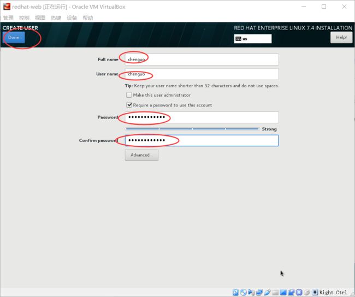Maximize the VirtualBox window
This screenshot has height=297, width=355.
(324, 7)
